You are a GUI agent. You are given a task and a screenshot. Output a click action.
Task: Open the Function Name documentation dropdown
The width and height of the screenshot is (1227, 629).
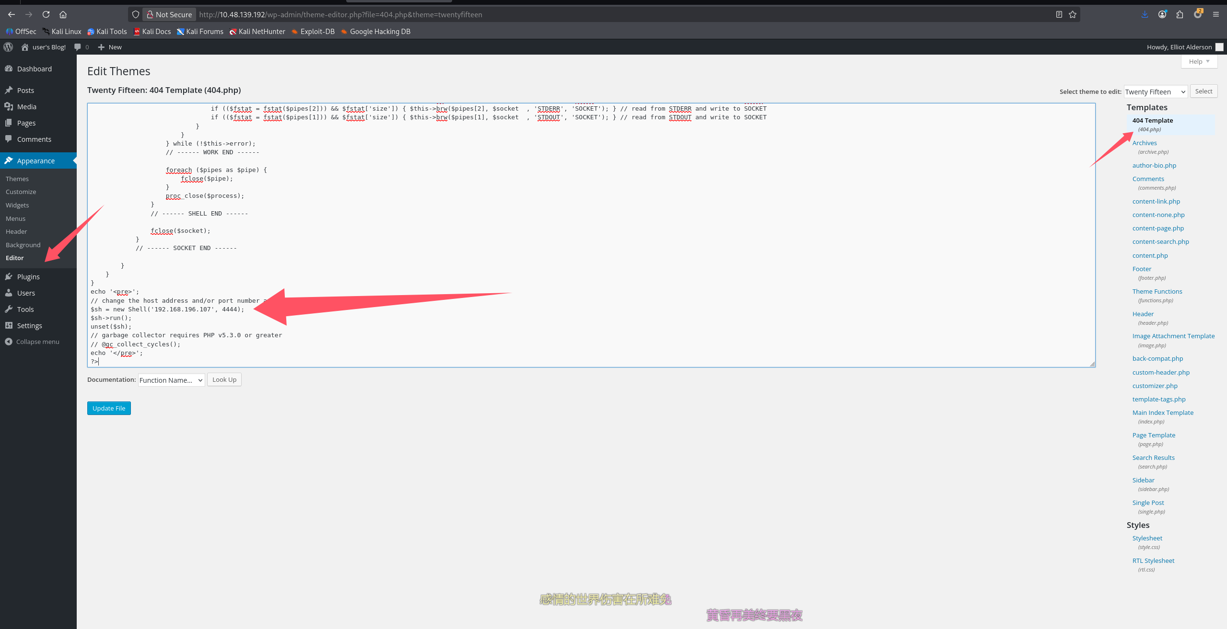(x=171, y=380)
